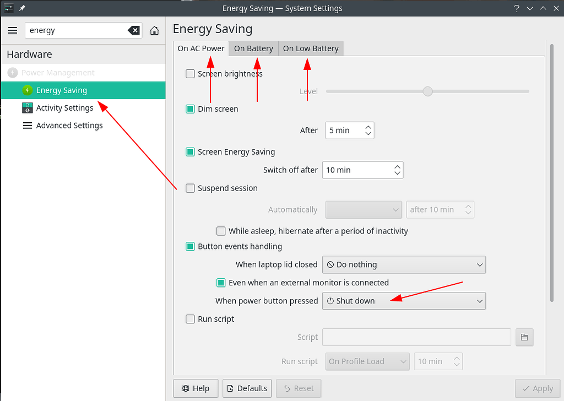Click the screen brightness Level slider
The image size is (564, 401).
pos(427,91)
